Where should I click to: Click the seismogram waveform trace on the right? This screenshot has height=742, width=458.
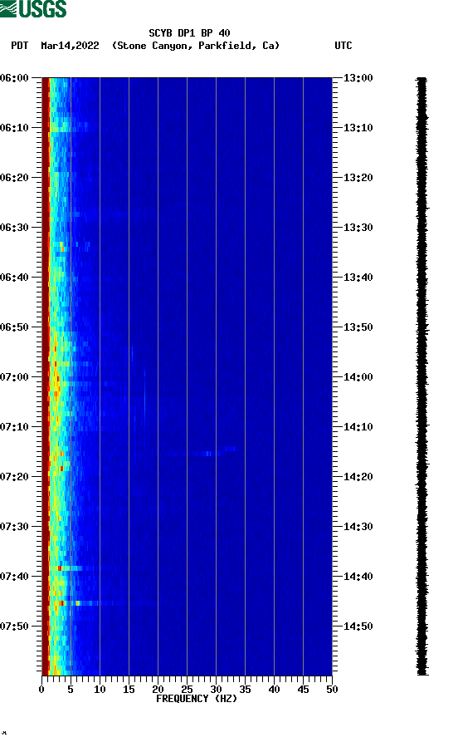point(422,376)
